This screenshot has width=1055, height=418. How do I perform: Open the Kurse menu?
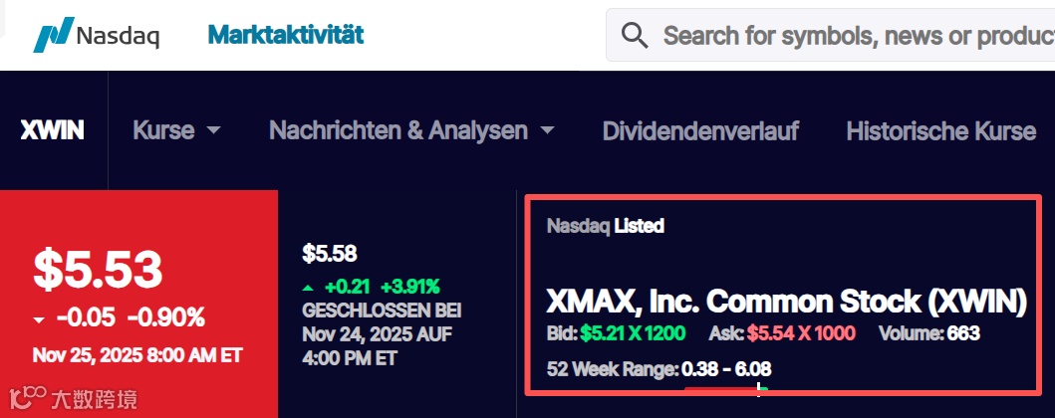click(x=164, y=130)
